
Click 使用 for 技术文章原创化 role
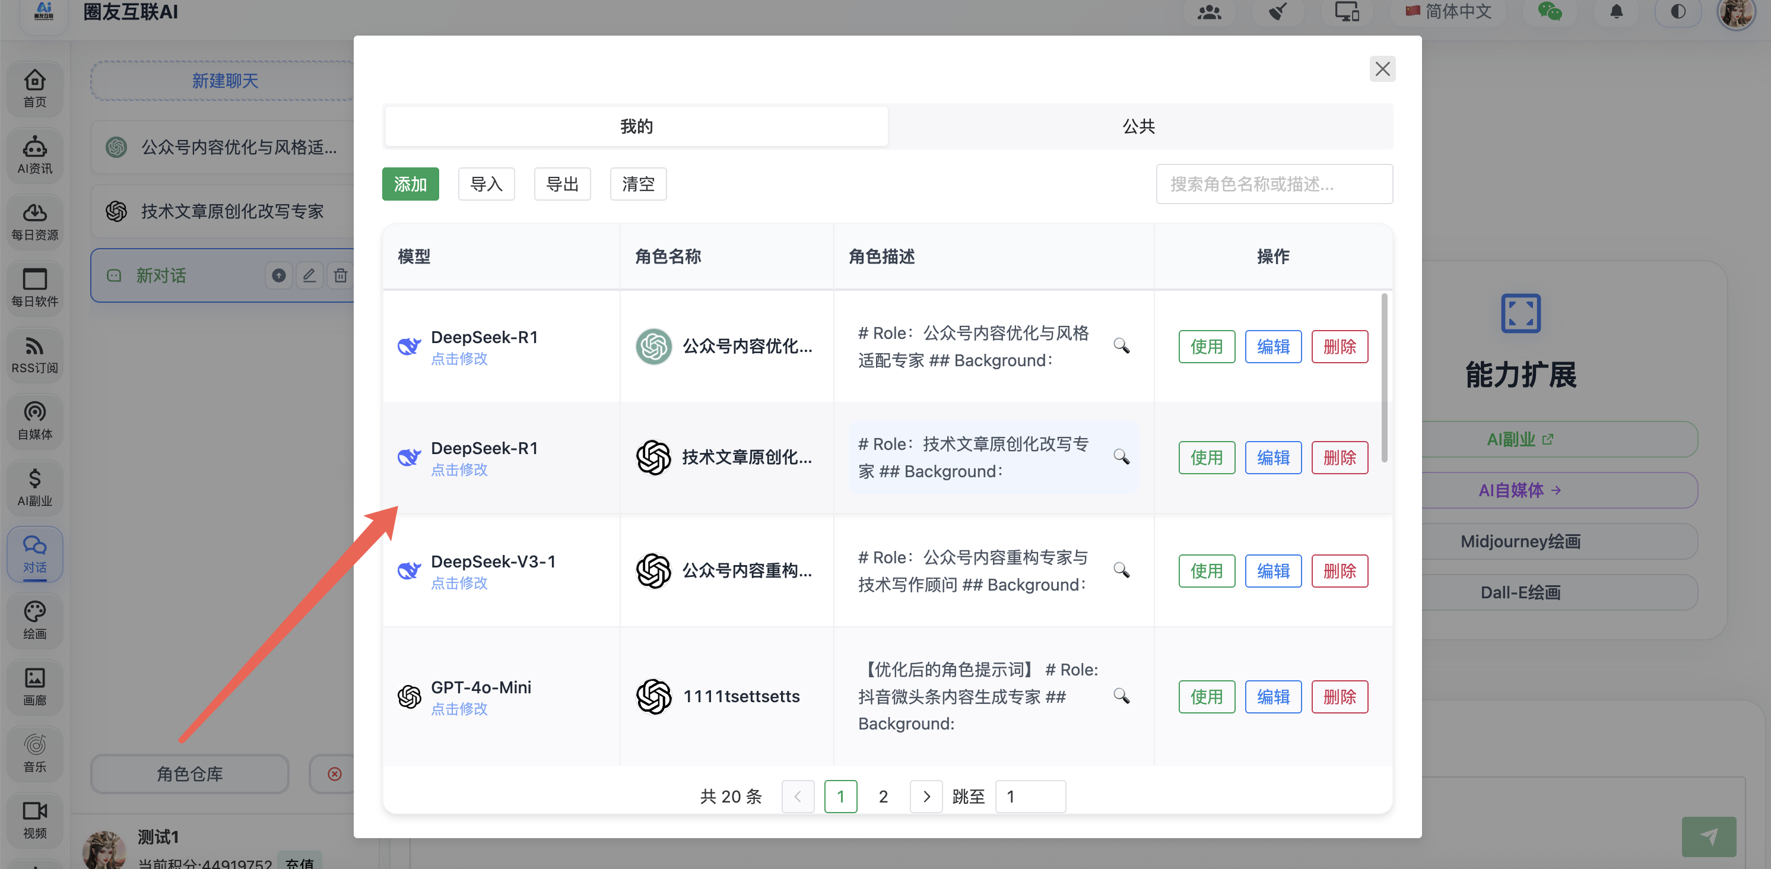click(x=1207, y=458)
